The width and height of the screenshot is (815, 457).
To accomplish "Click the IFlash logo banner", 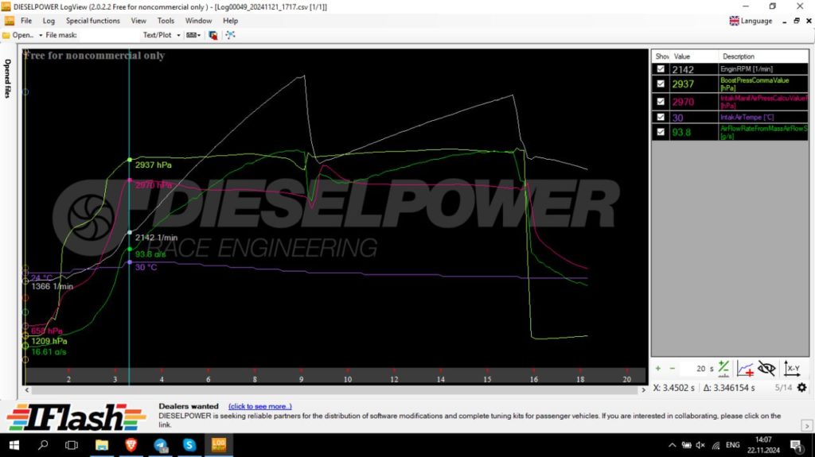I will 76,417.
